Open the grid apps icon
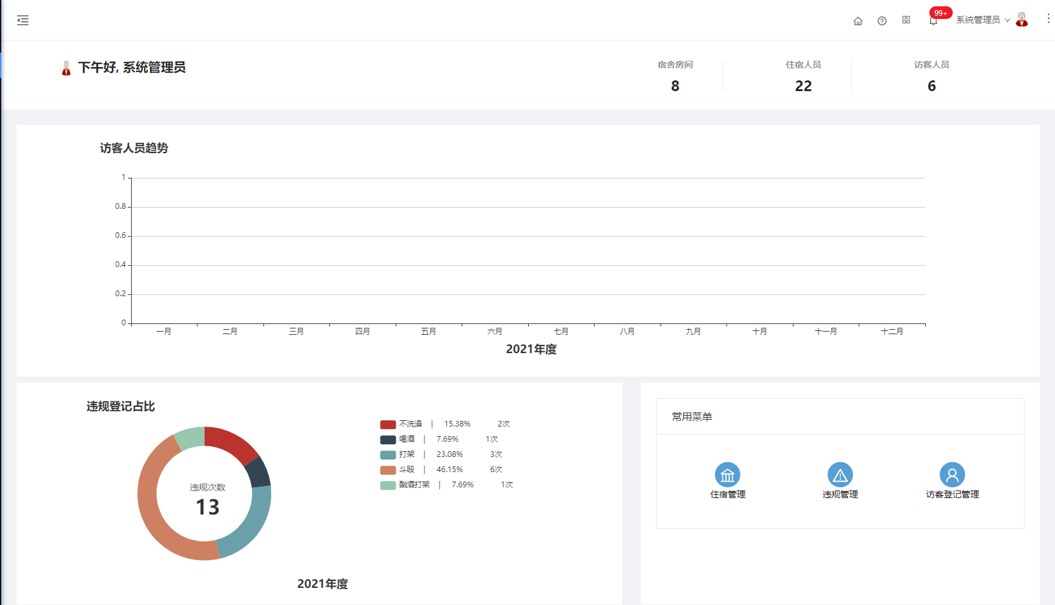The image size is (1055, 605). pyautogui.click(x=906, y=20)
